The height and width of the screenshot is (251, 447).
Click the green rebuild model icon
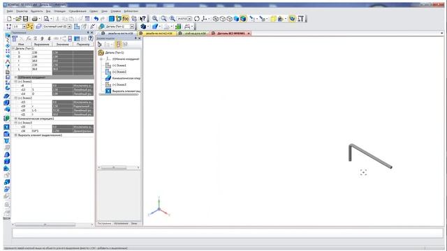coord(178,26)
